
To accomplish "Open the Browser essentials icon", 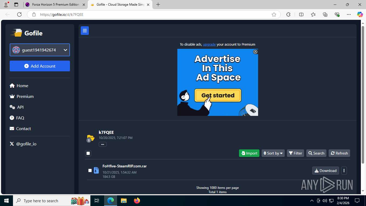I will click(x=337, y=14).
